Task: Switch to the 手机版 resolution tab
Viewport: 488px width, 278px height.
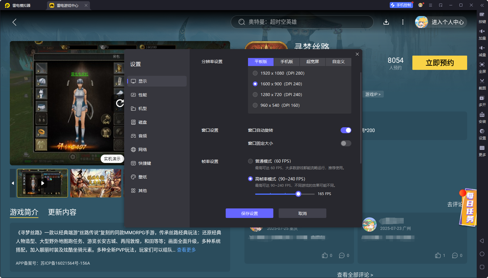Action: coord(286,62)
